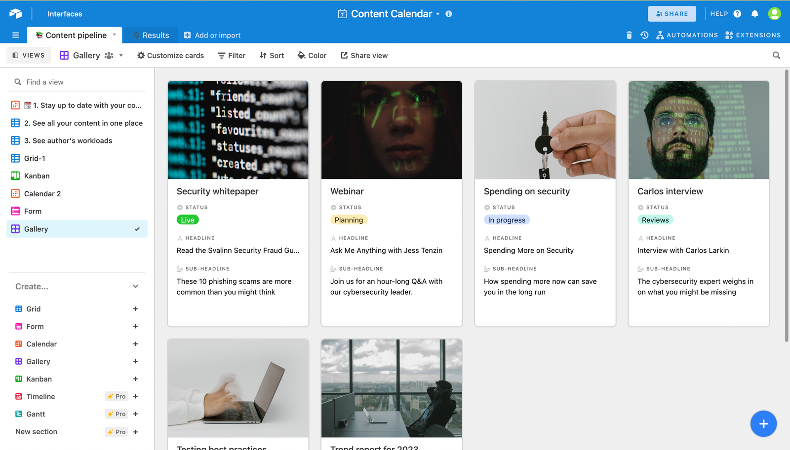Select the Gallery view in the sidebar list
Viewport: 790px width, 450px height.
(77, 229)
